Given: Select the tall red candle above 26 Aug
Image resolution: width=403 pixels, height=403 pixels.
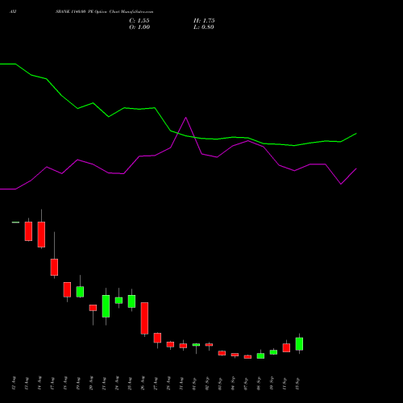Looking at the screenshot, I should pyautogui.click(x=144, y=318).
